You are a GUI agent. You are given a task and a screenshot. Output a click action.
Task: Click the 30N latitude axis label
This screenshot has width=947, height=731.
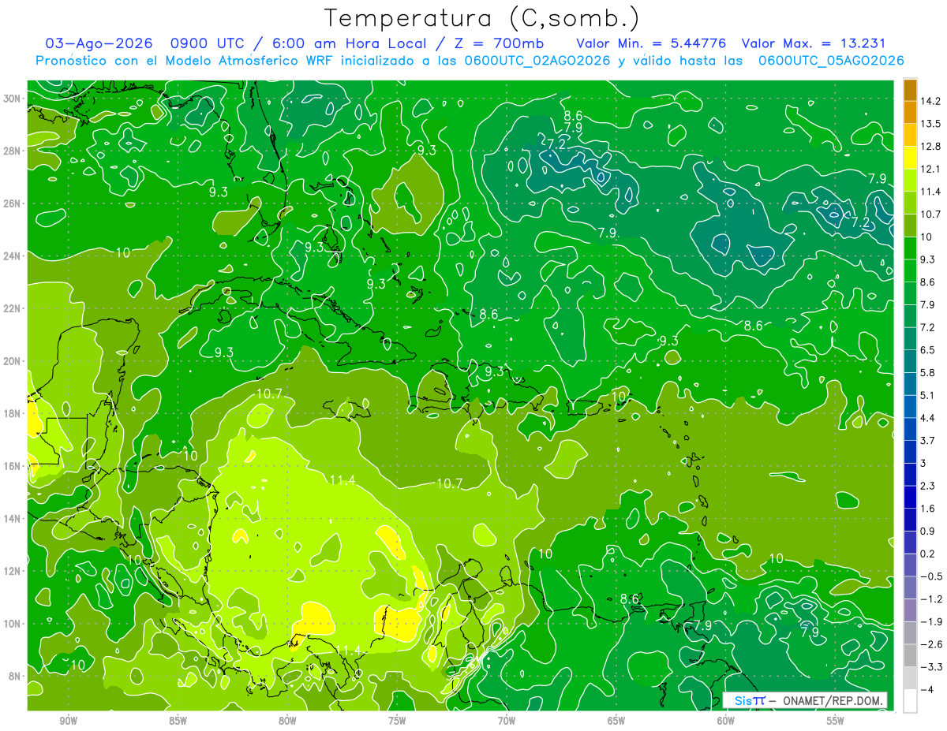13,98
